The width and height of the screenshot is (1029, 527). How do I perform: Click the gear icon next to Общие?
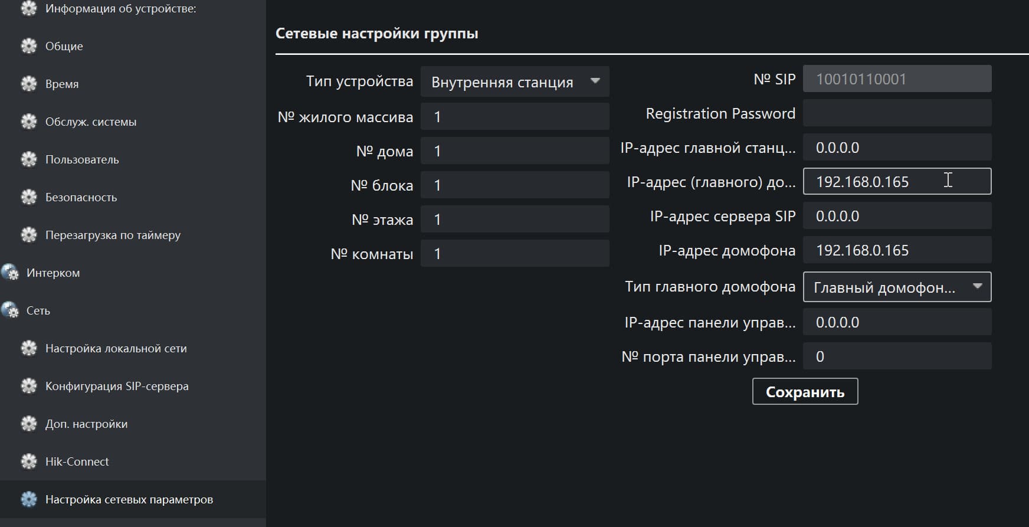click(x=29, y=46)
